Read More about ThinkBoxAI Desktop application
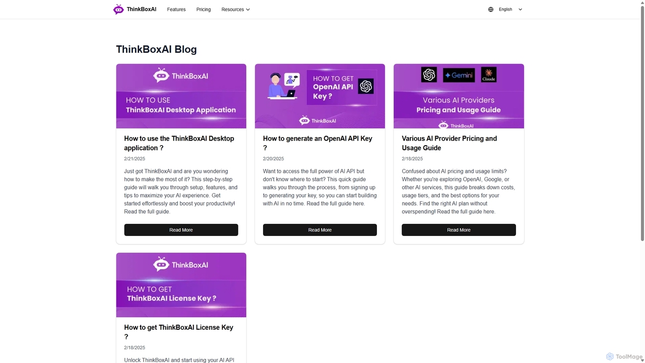This screenshot has width=645, height=363. 181,230
